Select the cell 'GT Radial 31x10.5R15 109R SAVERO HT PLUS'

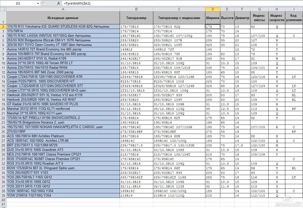click(x=63, y=104)
